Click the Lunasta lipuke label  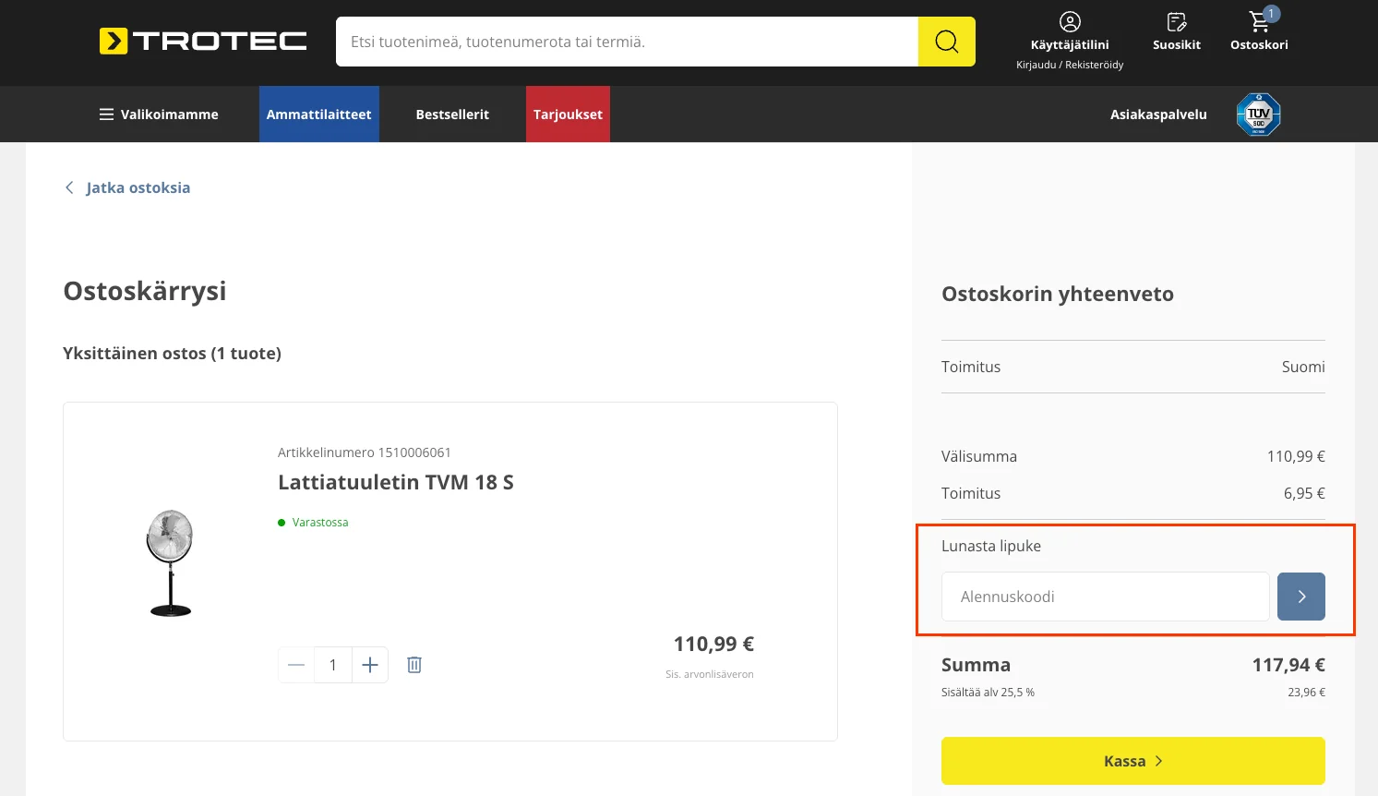(x=991, y=546)
